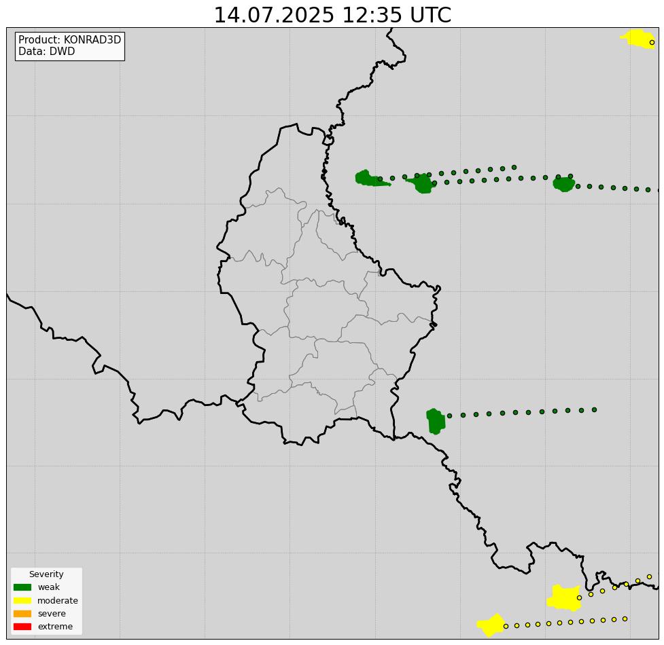Select the lowest yellow cell at bottom edge
The height and width of the screenshot is (645, 664).
pyautogui.click(x=491, y=625)
